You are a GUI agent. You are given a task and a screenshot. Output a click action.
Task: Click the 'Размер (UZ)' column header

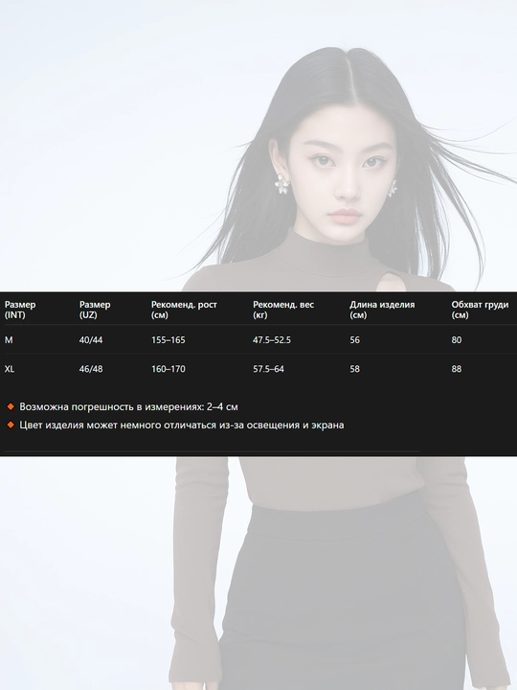(95, 310)
